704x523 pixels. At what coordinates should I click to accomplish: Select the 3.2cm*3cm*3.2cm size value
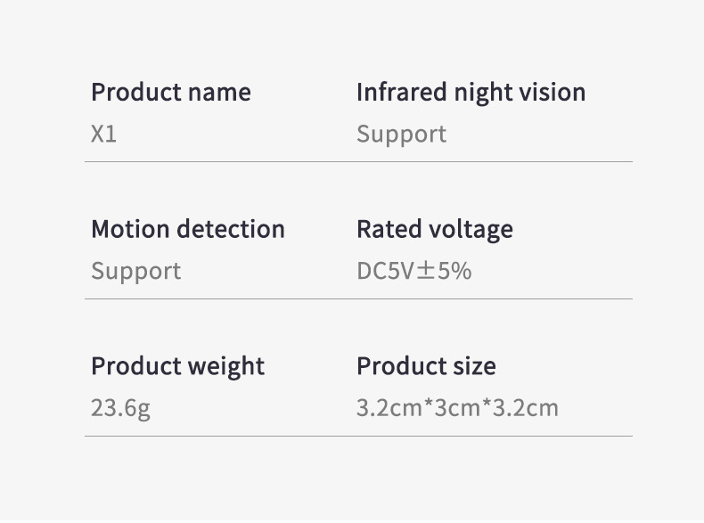click(457, 408)
